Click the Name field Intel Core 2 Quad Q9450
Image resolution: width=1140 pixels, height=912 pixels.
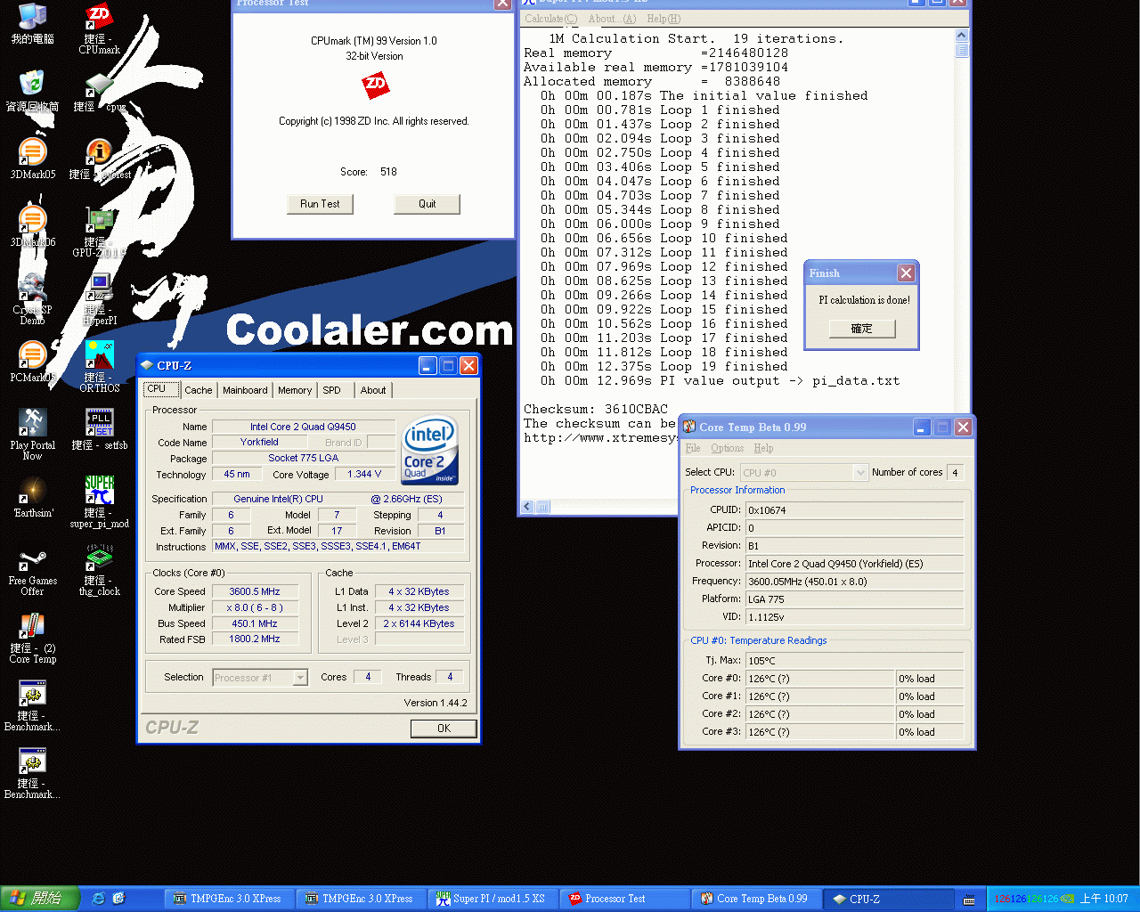point(303,427)
